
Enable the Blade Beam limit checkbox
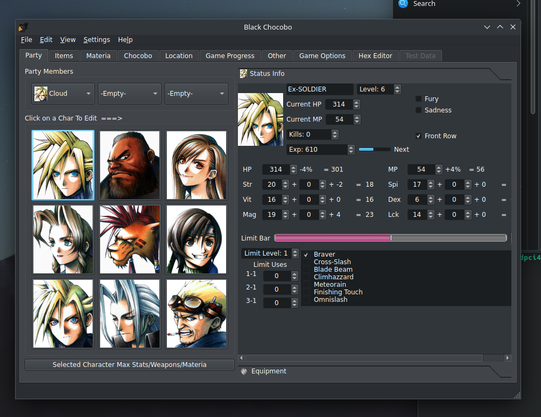tap(306, 270)
